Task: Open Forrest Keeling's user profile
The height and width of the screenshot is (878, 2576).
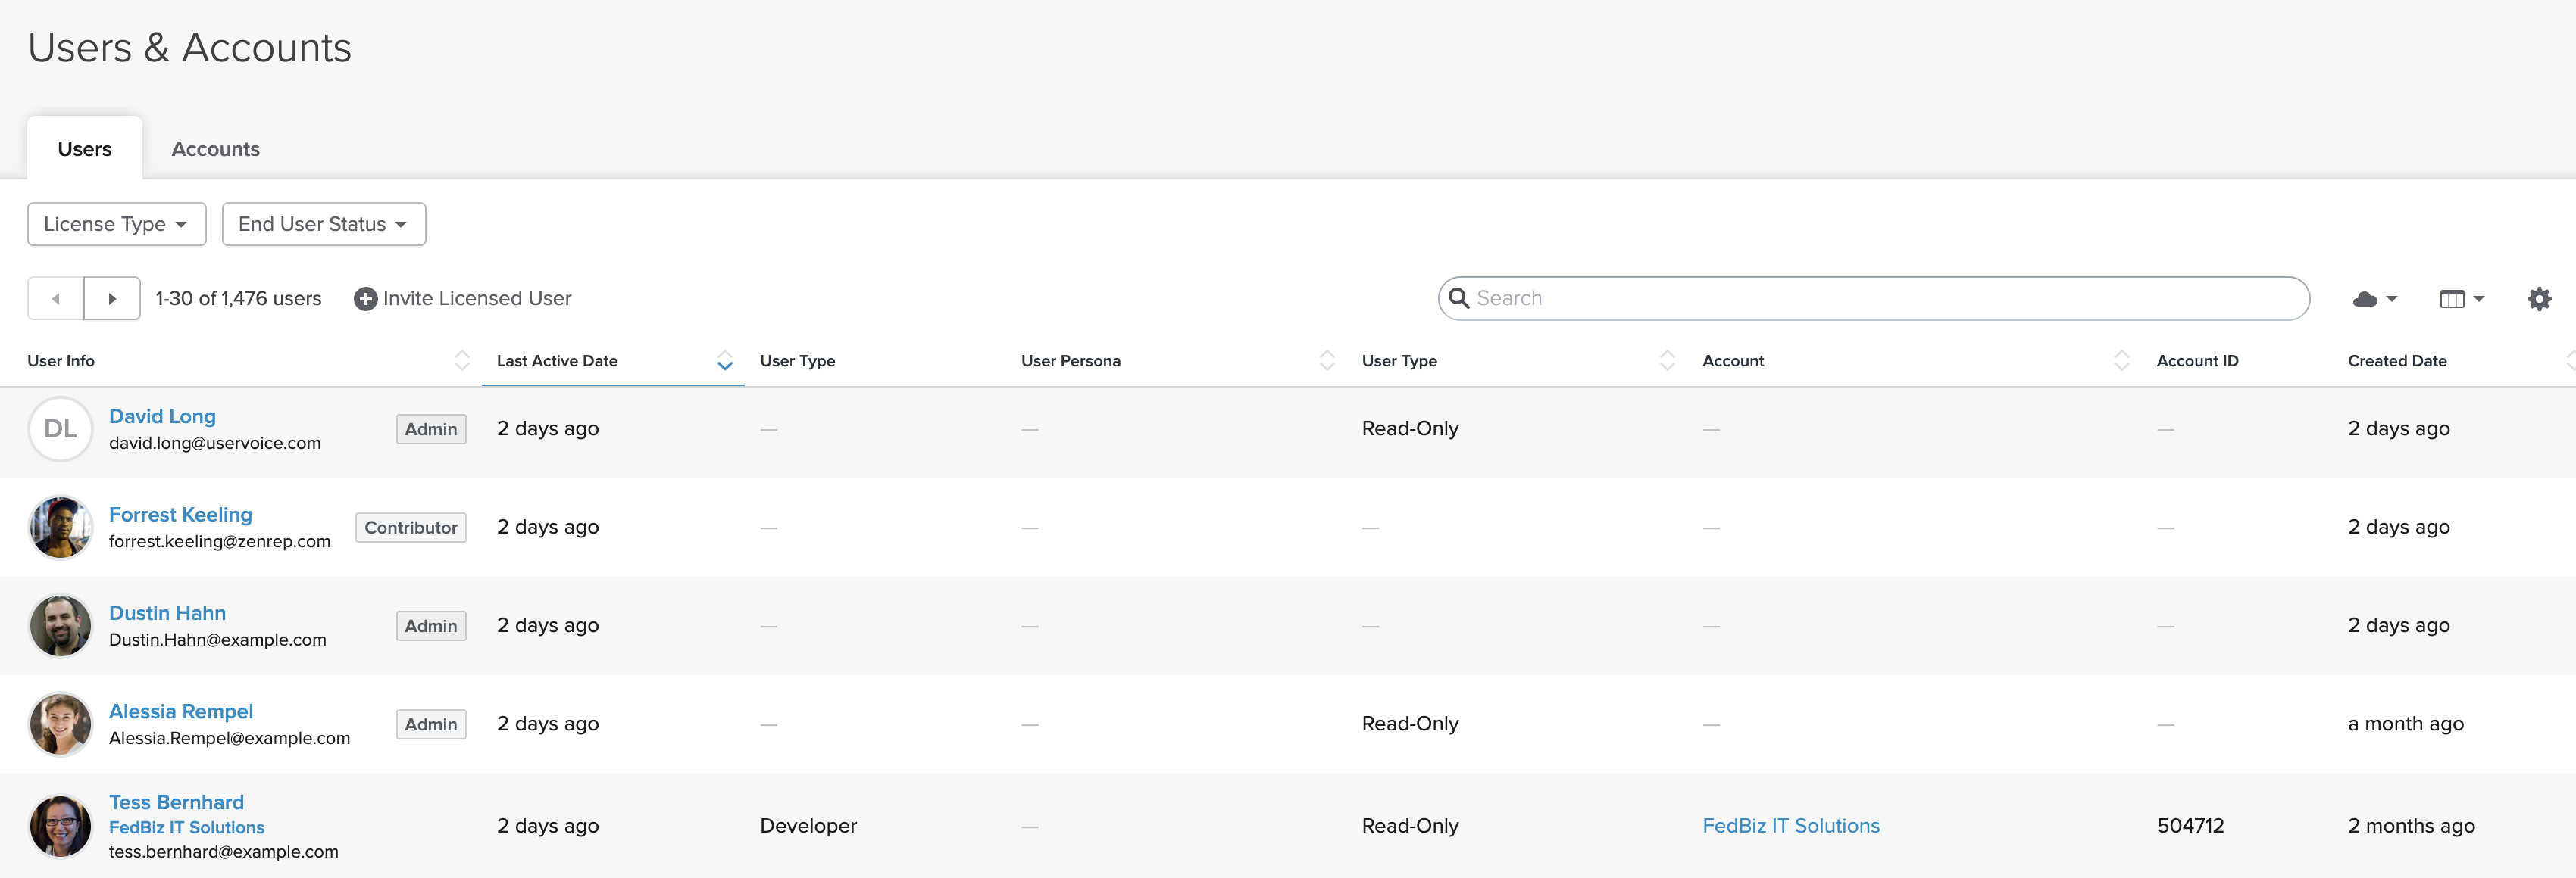Action: 180,515
